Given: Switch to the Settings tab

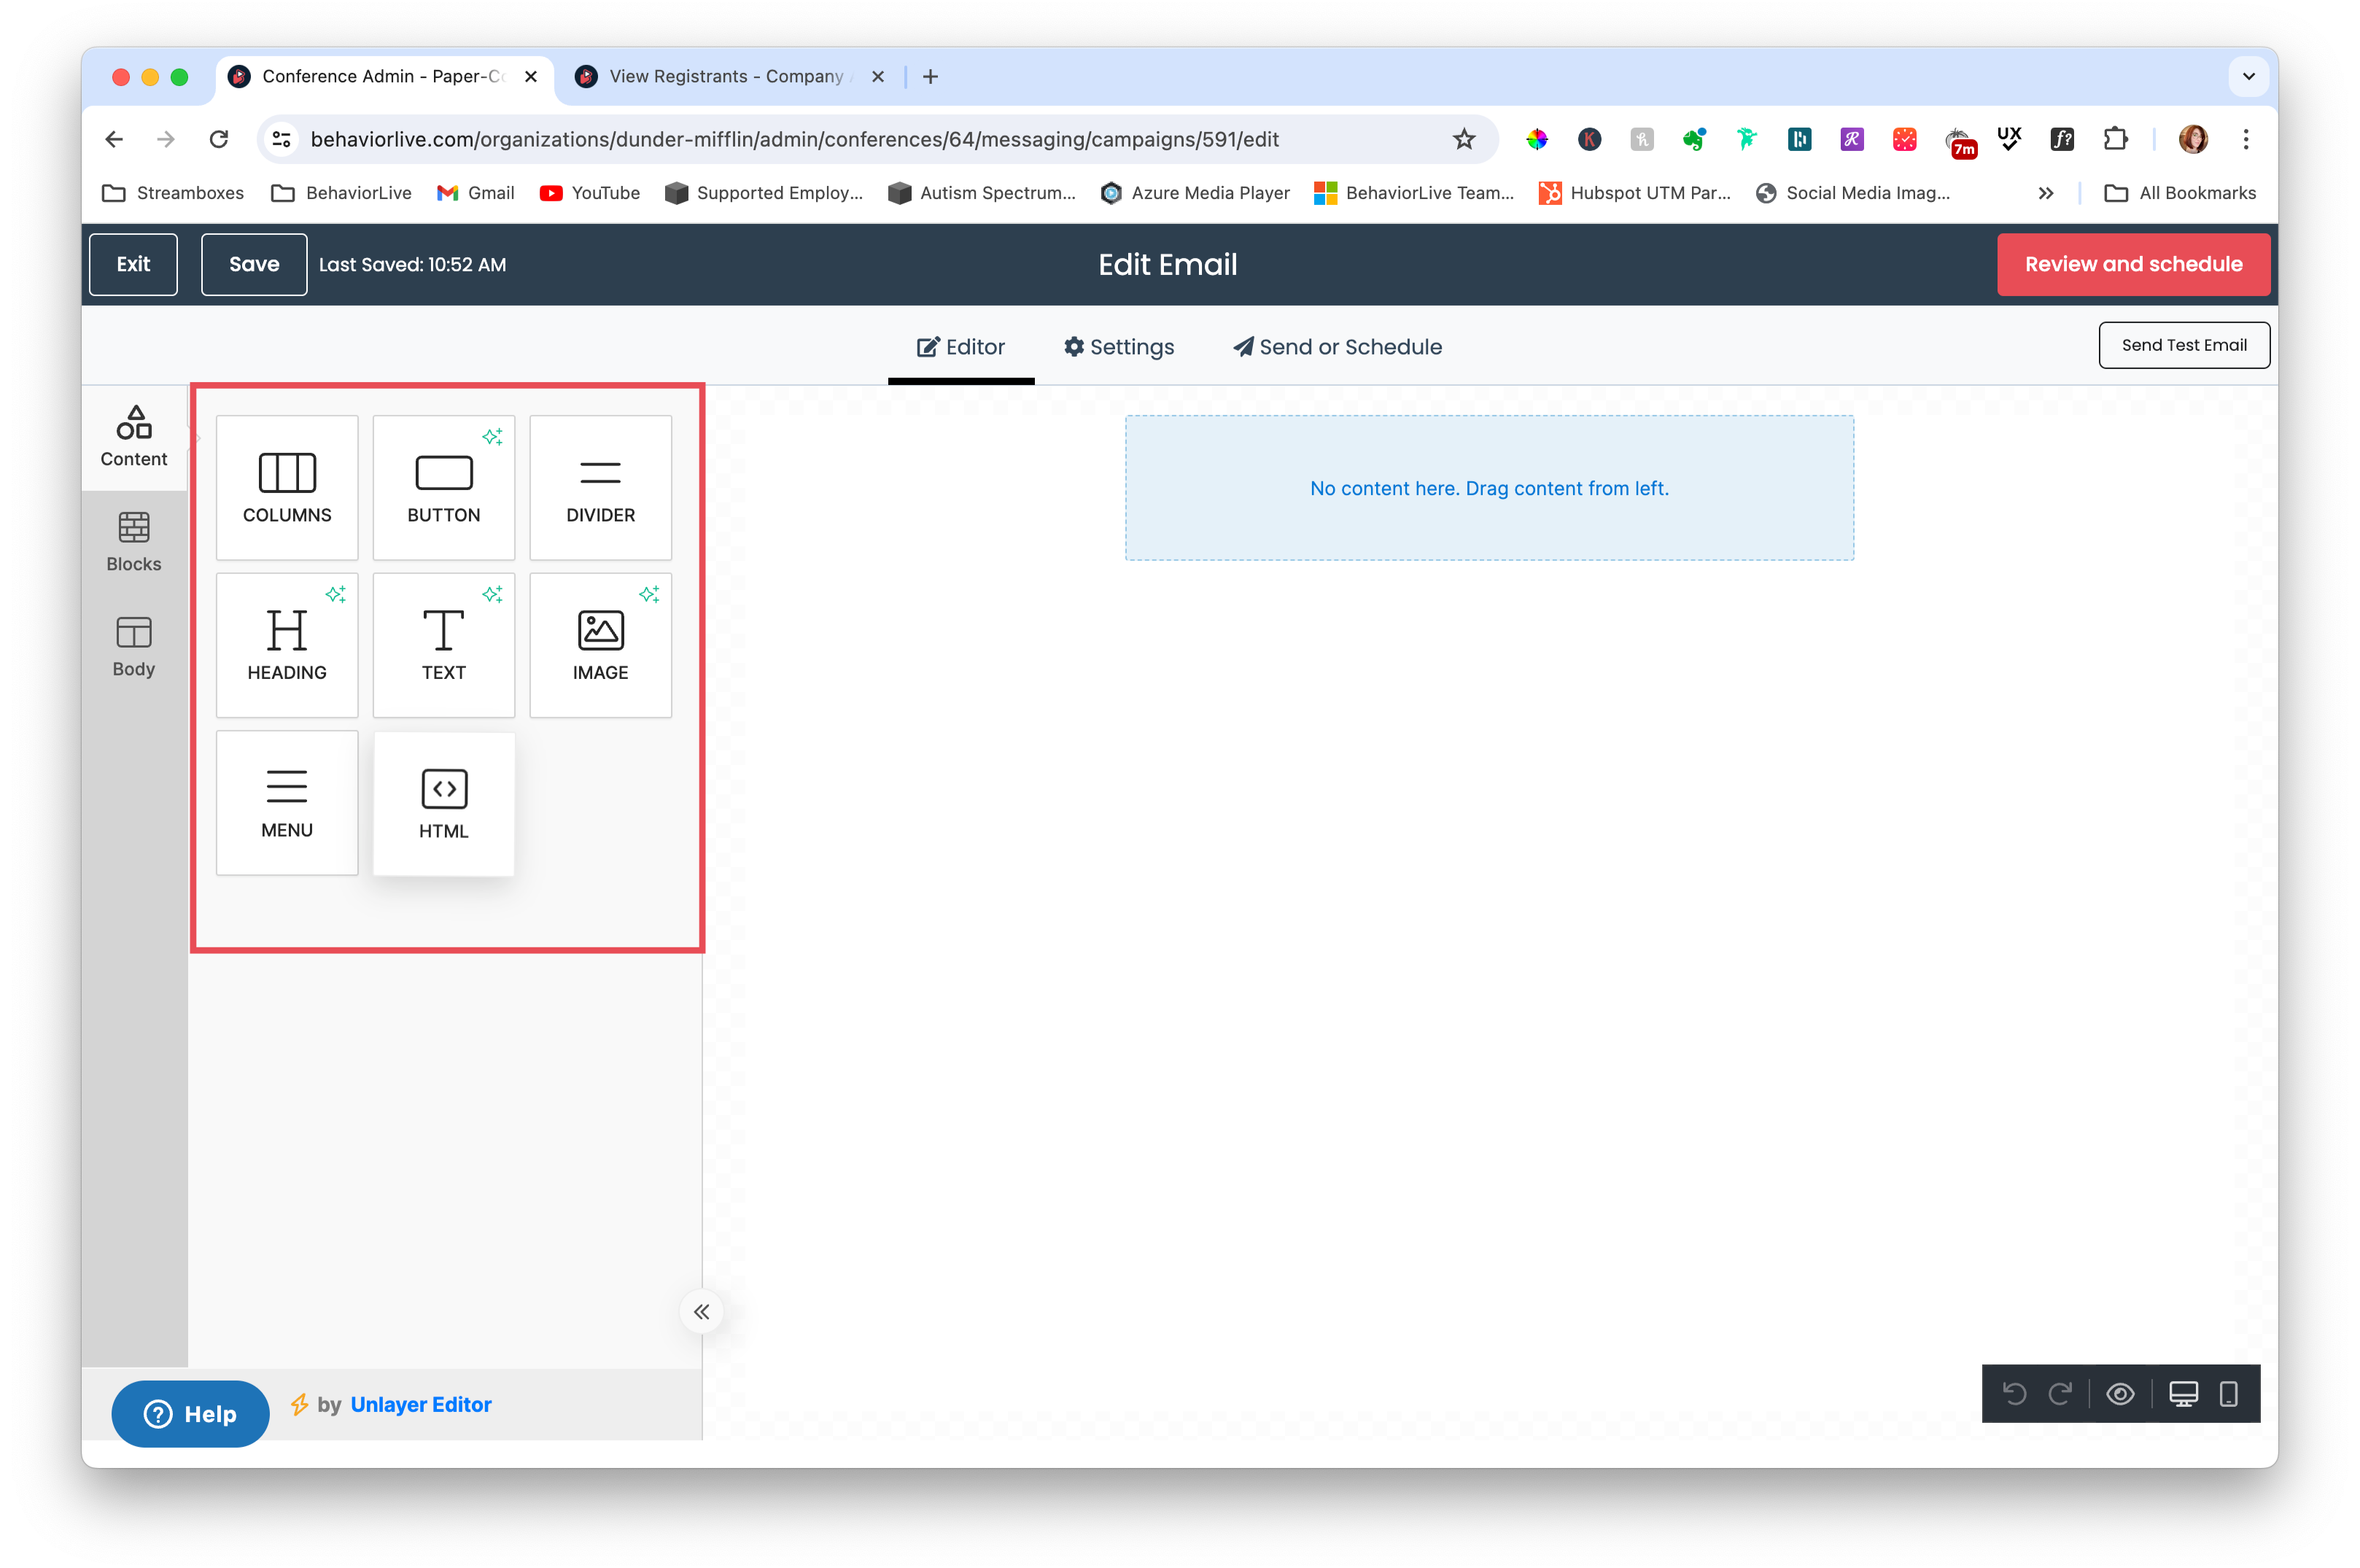Looking at the screenshot, I should tap(1119, 347).
